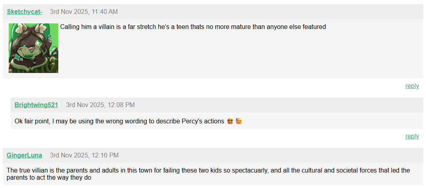The height and width of the screenshot is (188, 426).
Task: Reply to Sketchycat-'s comment
Action: click(x=412, y=86)
